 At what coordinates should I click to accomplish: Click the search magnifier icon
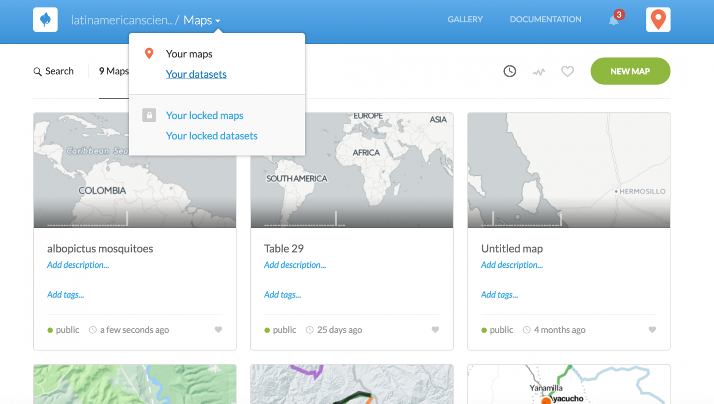coord(38,71)
